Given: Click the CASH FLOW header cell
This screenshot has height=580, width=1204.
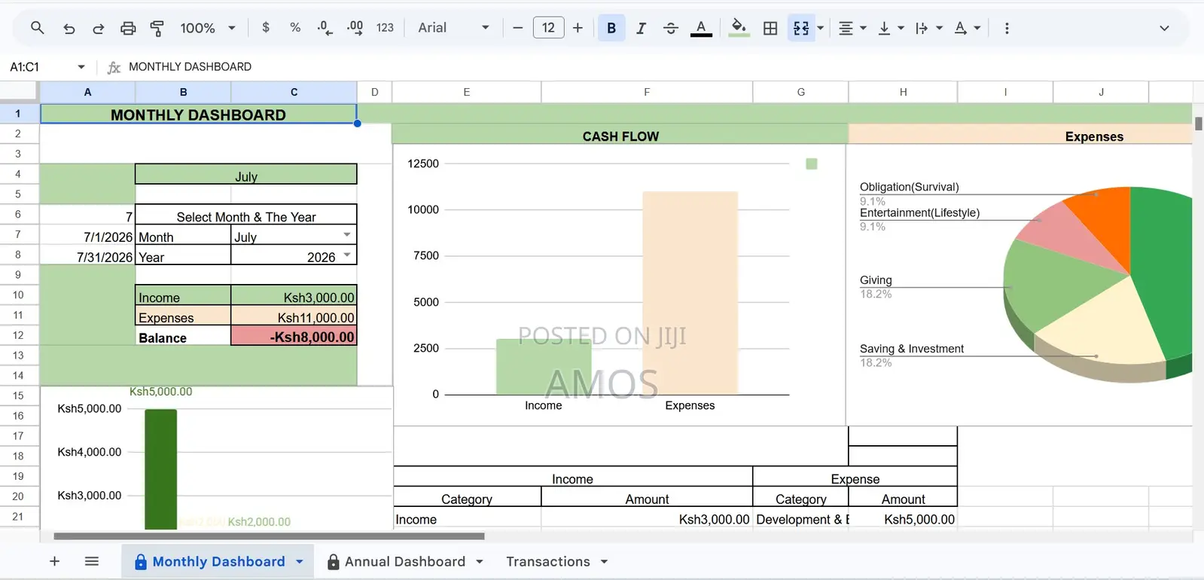Looking at the screenshot, I should click(x=620, y=135).
